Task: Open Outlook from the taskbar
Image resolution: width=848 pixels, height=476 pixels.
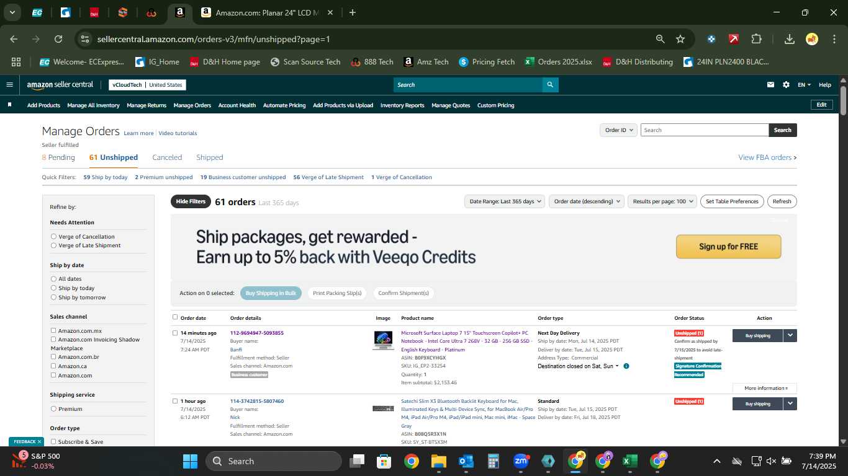Action: pyautogui.click(x=466, y=461)
